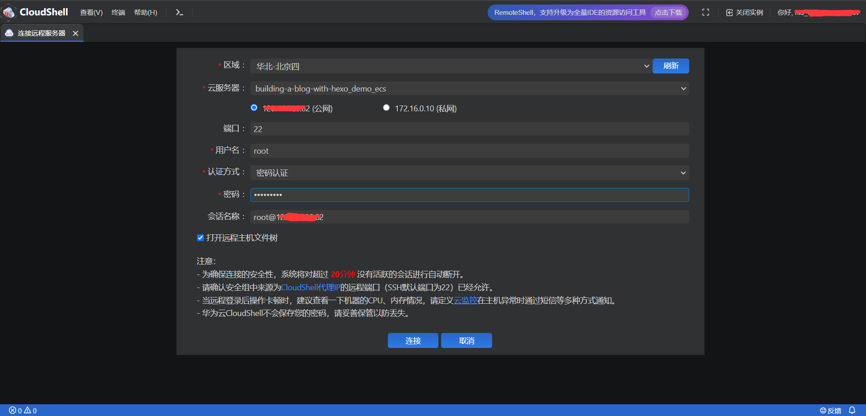Click the CloudShell logo icon

pos(8,12)
